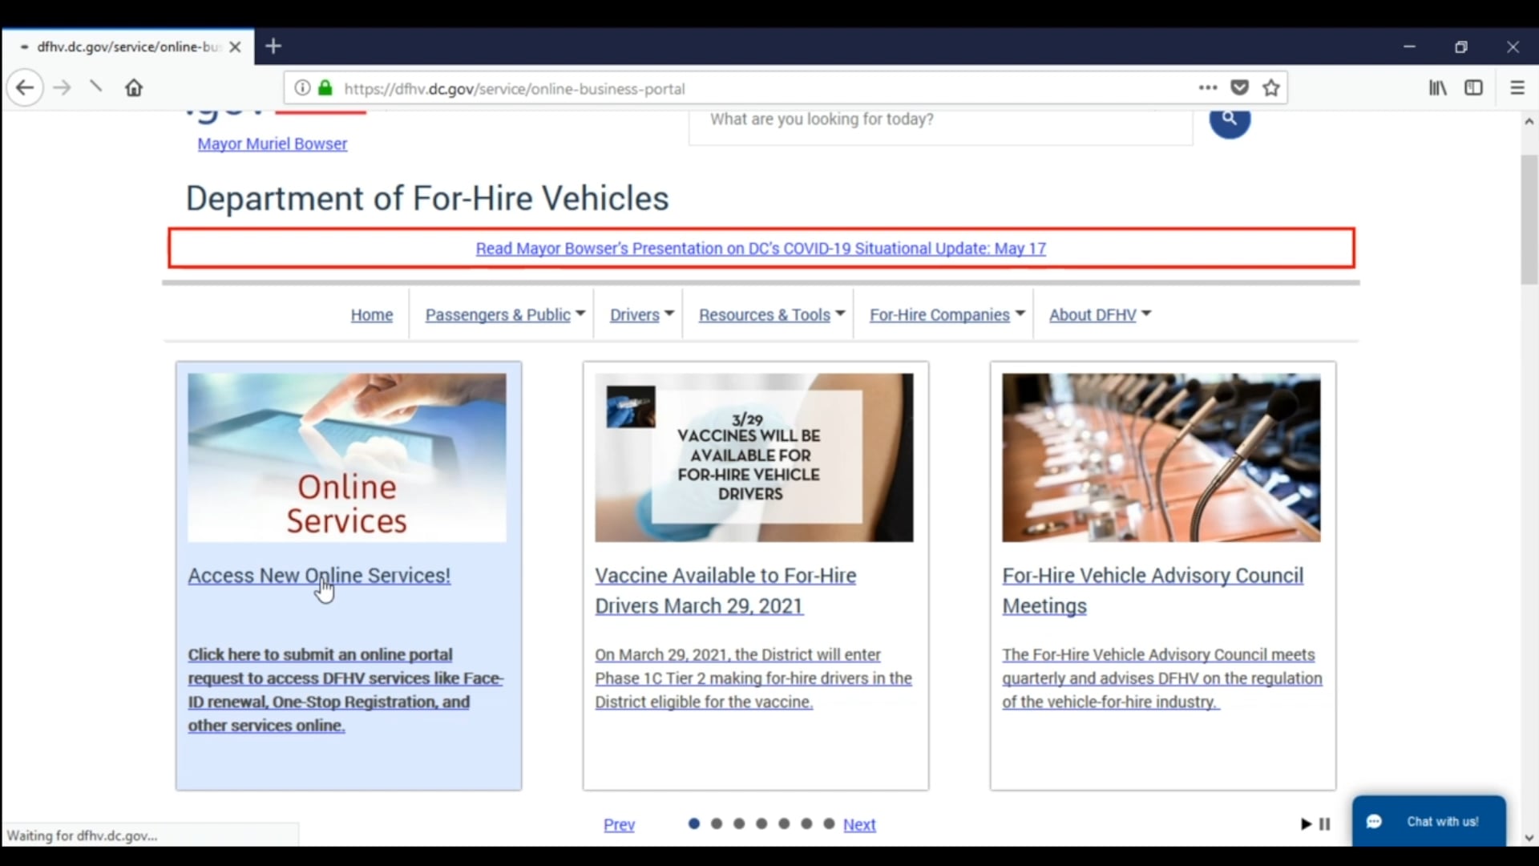The width and height of the screenshot is (1539, 866).
Task: Open the Firefox Library icon
Action: 1436,87
